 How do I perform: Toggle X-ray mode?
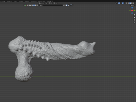click(x=126, y=3)
